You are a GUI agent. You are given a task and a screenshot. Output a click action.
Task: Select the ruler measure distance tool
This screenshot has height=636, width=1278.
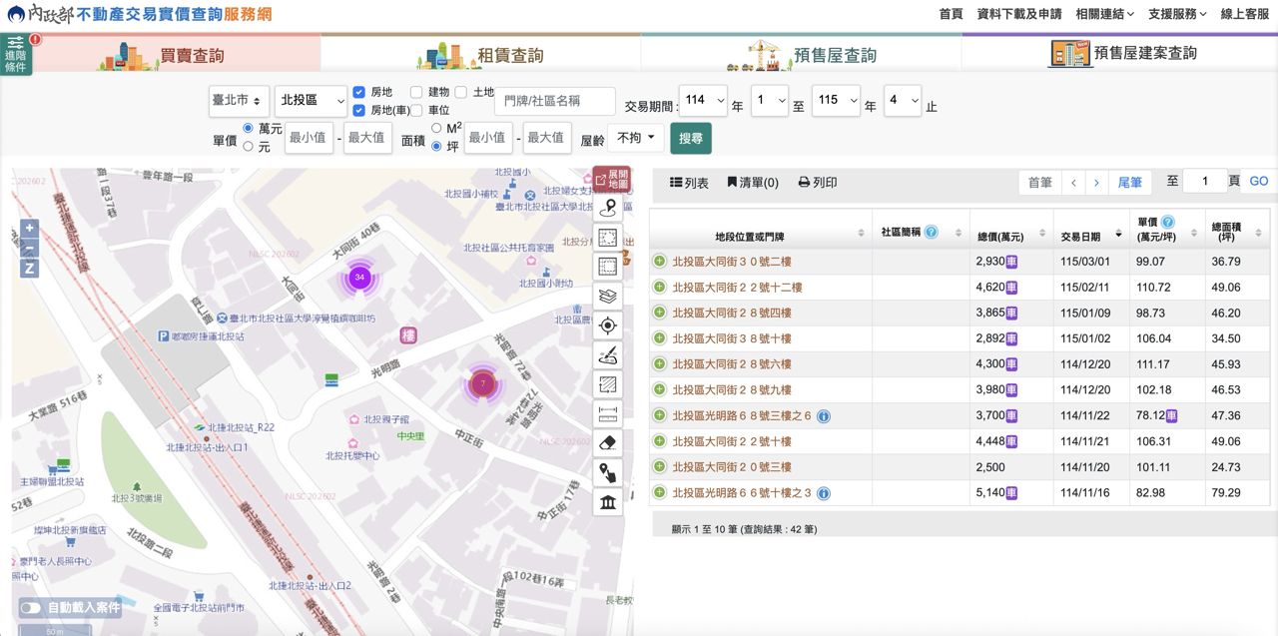[607, 413]
